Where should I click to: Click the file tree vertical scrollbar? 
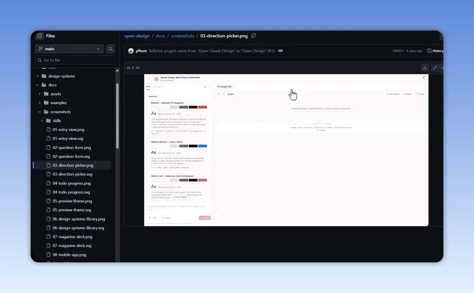pos(117,116)
